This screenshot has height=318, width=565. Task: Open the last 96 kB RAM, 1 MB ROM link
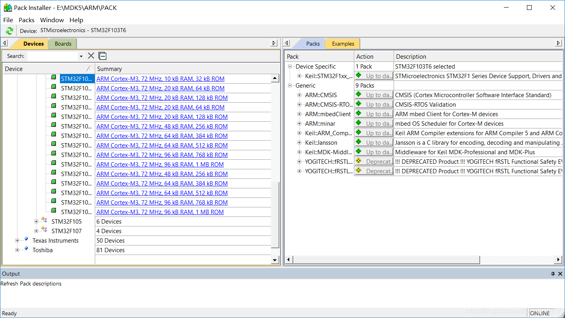coord(160,212)
